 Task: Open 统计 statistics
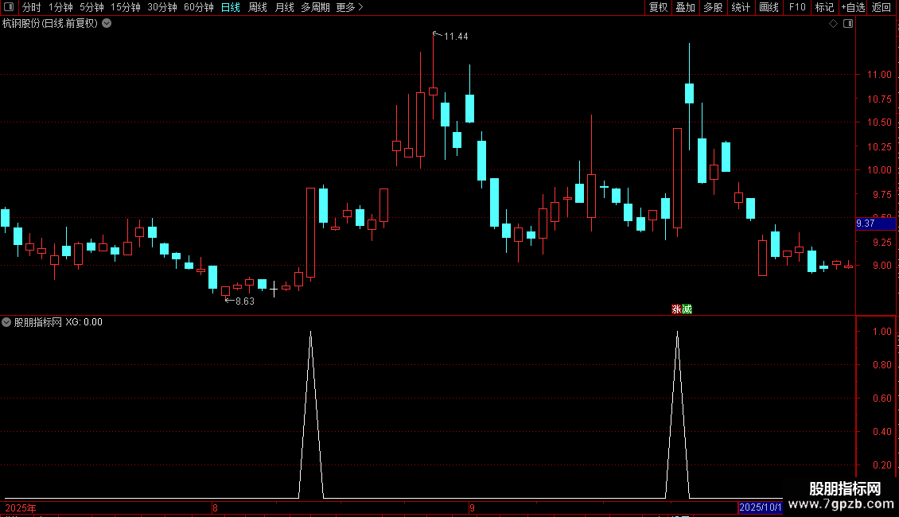(741, 7)
